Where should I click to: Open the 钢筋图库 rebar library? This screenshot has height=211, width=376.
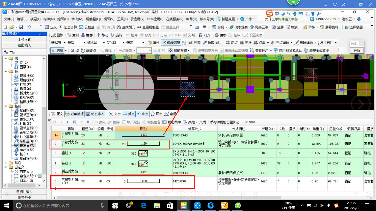click(x=172, y=122)
